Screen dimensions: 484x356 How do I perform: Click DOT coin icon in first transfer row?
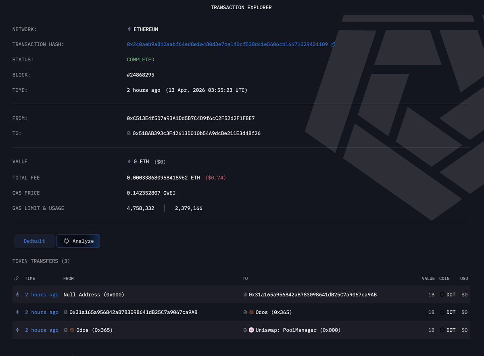click(x=442, y=295)
